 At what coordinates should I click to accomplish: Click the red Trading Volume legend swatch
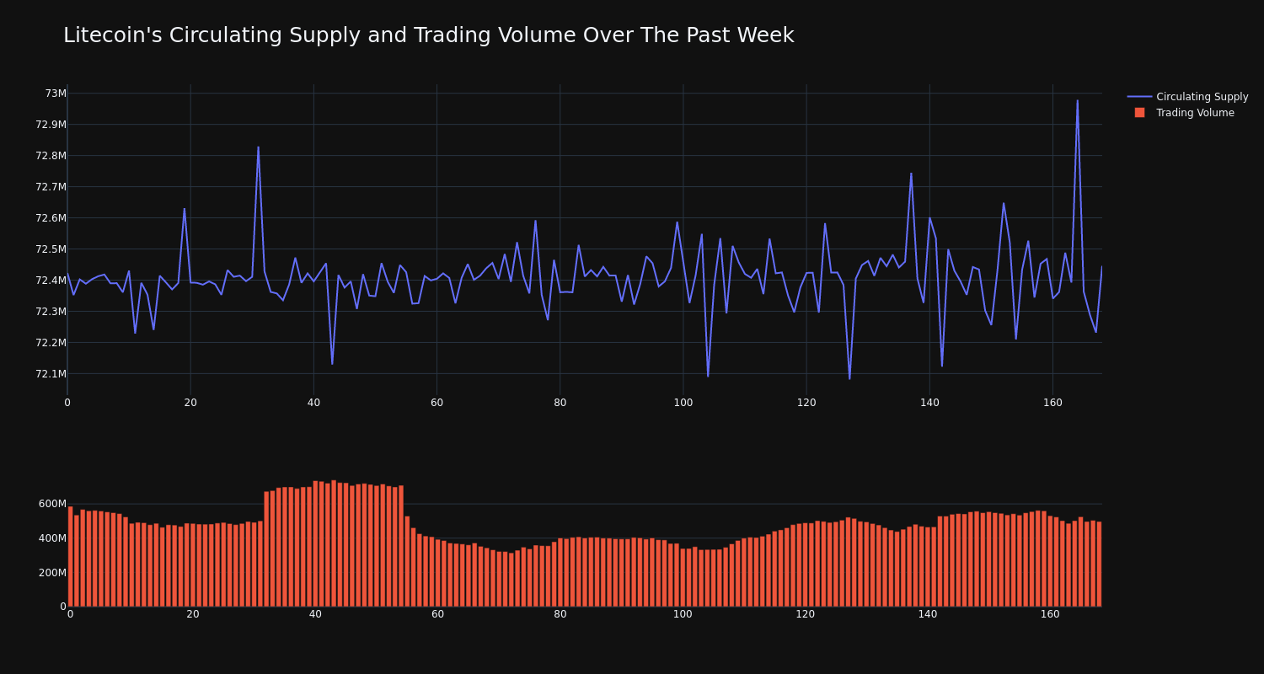coord(1139,113)
